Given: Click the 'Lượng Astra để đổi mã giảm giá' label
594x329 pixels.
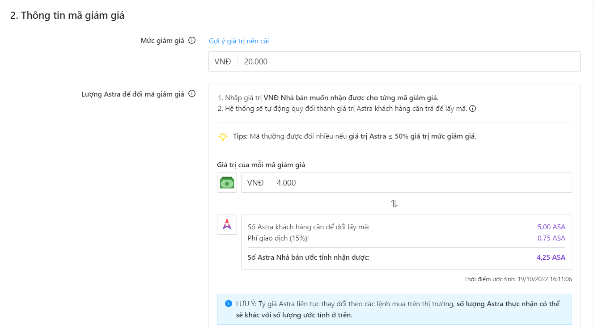Looking at the screenshot, I should click(133, 94).
